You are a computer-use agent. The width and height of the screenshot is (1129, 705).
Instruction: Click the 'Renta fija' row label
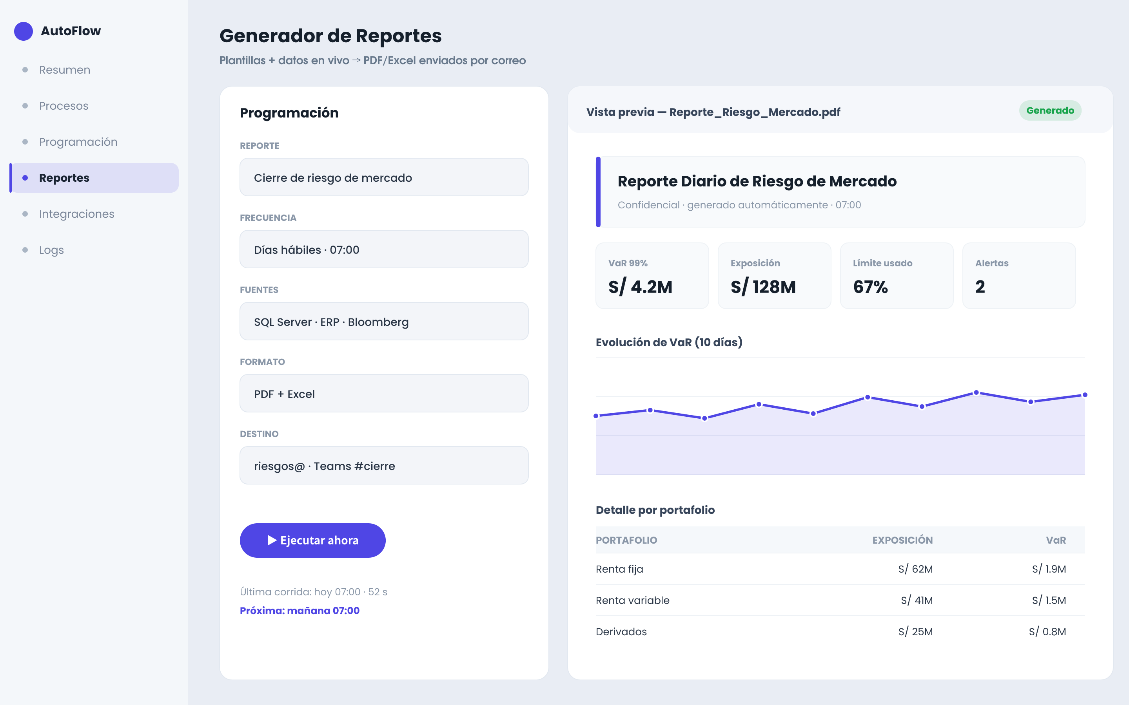[x=619, y=569]
